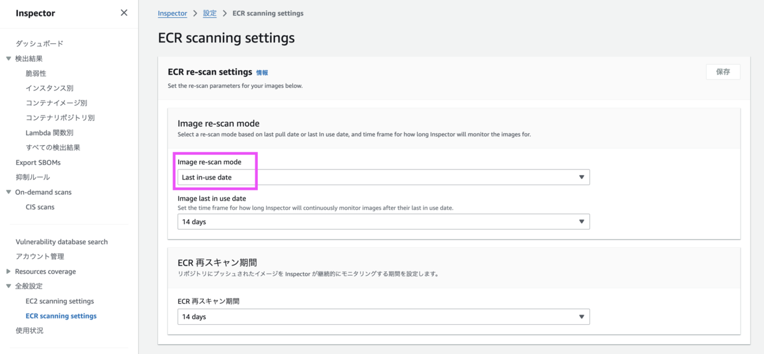Open ダッシュボード in the sidebar
The width and height of the screenshot is (764, 354).
coord(39,43)
